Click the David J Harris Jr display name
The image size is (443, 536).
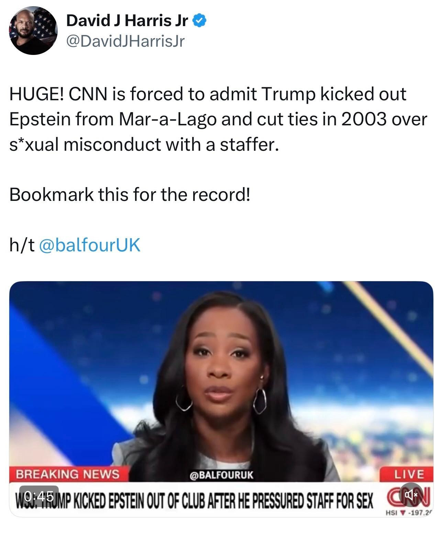127,21
